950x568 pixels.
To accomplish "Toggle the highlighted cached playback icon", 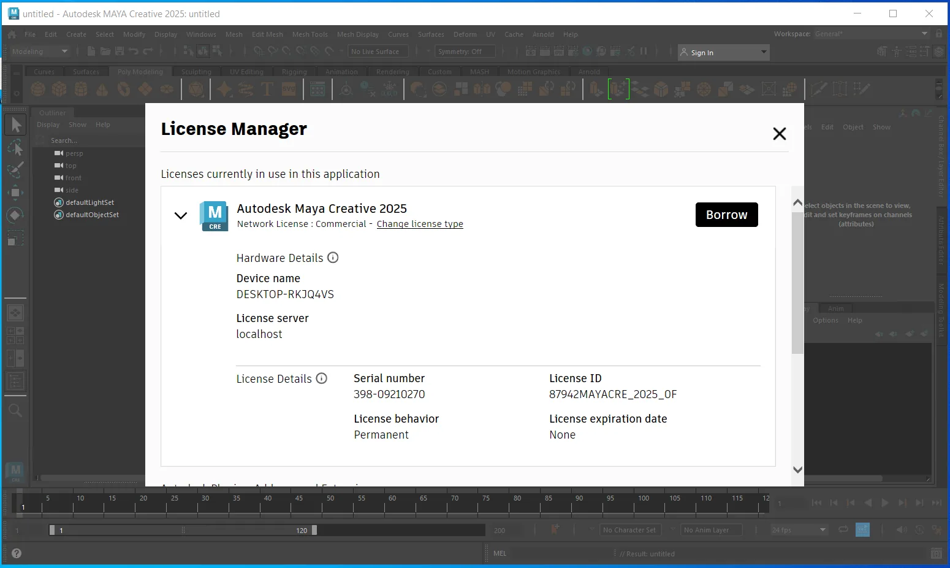I will click(862, 529).
